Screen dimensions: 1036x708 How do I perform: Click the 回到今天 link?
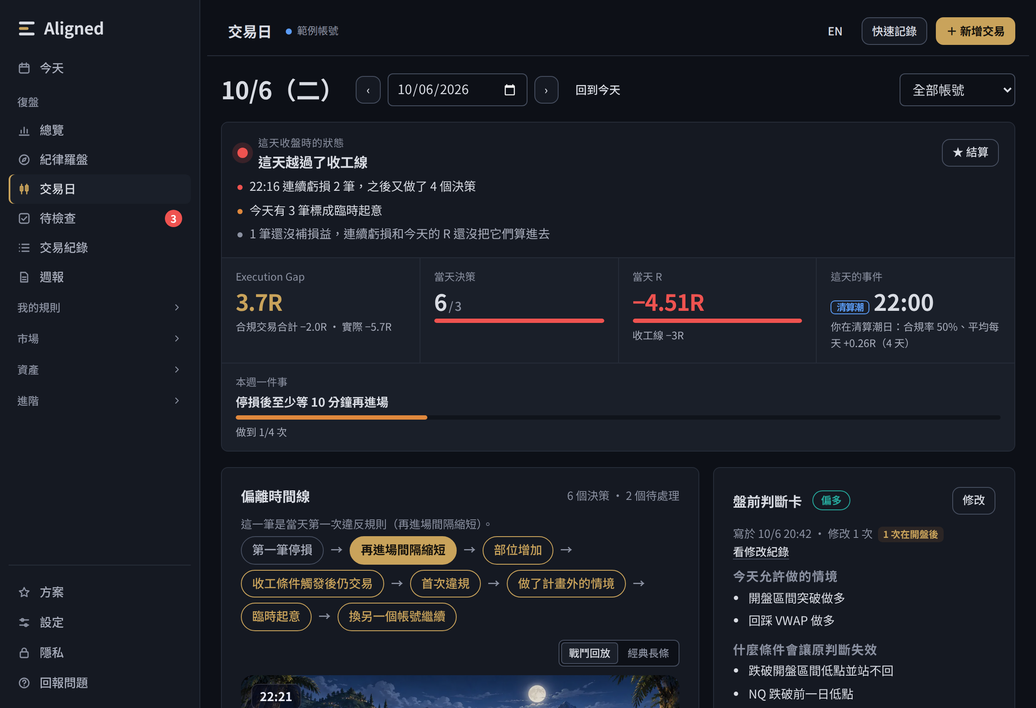click(x=598, y=90)
